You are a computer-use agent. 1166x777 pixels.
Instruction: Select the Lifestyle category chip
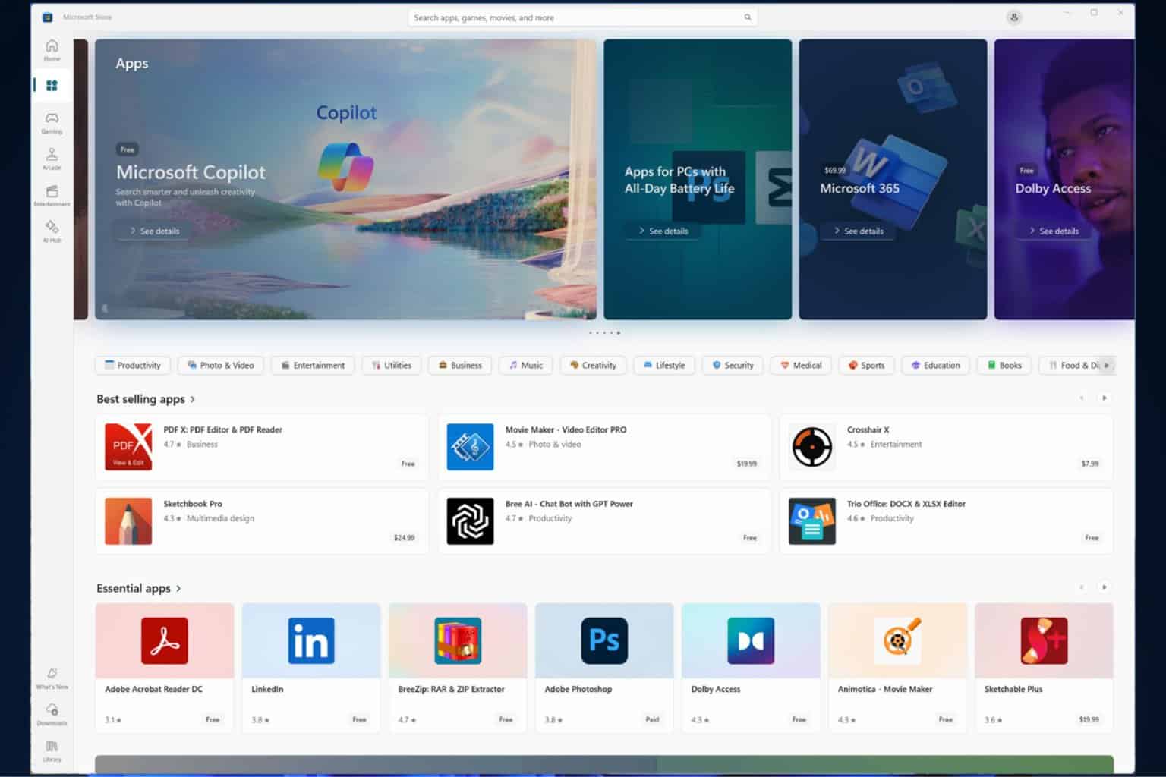coord(664,365)
